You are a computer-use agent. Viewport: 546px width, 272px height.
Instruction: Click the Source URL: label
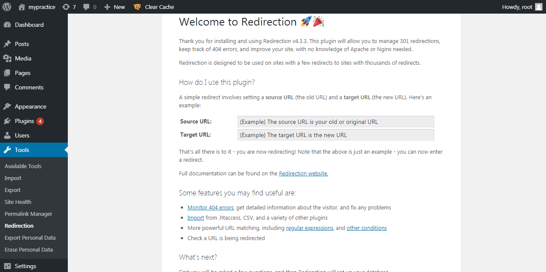(x=196, y=121)
